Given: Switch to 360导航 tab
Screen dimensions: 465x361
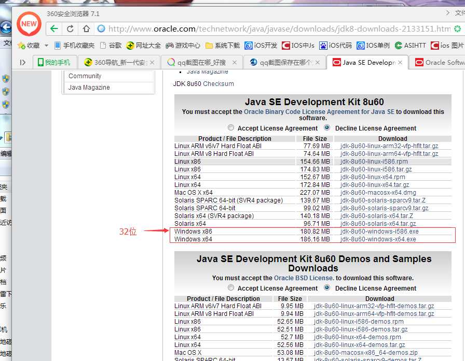Looking at the screenshot, I should 119,63.
